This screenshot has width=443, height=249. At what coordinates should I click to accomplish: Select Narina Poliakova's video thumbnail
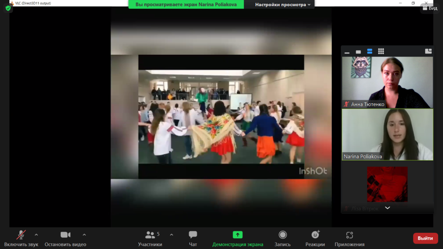(x=387, y=134)
